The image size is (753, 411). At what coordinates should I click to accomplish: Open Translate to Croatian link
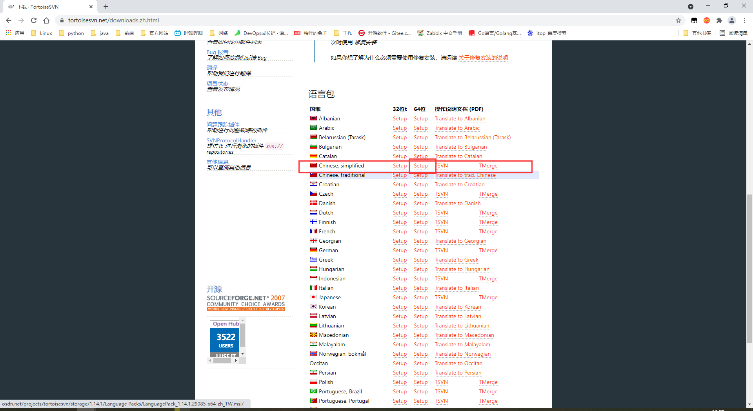click(x=459, y=185)
